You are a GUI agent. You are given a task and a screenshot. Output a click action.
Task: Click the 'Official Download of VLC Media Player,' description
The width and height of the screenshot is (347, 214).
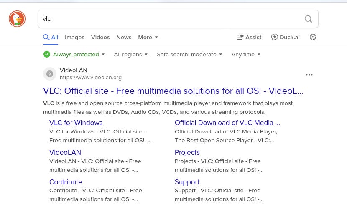226,136
